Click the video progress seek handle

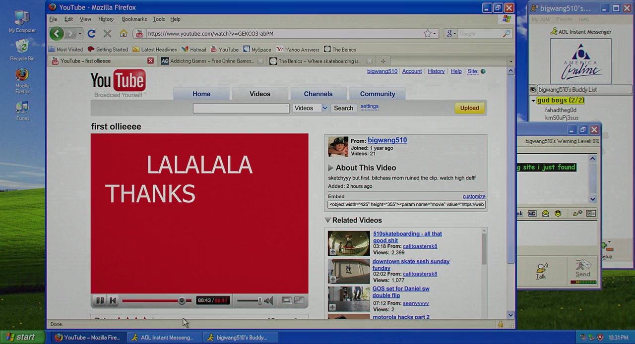pyautogui.click(x=182, y=300)
